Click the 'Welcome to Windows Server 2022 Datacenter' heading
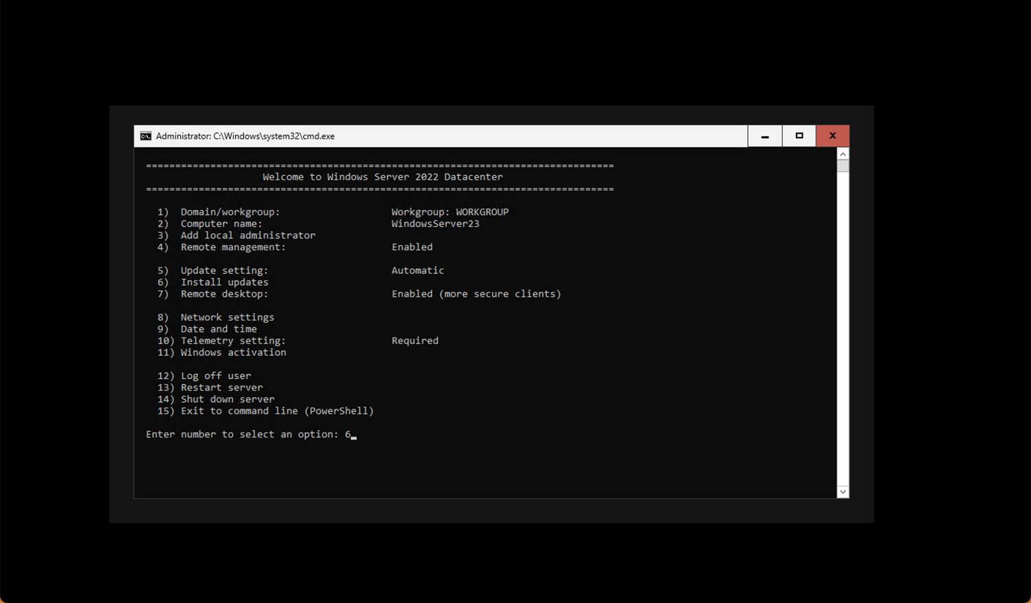The height and width of the screenshot is (603, 1031). (383, 177)
